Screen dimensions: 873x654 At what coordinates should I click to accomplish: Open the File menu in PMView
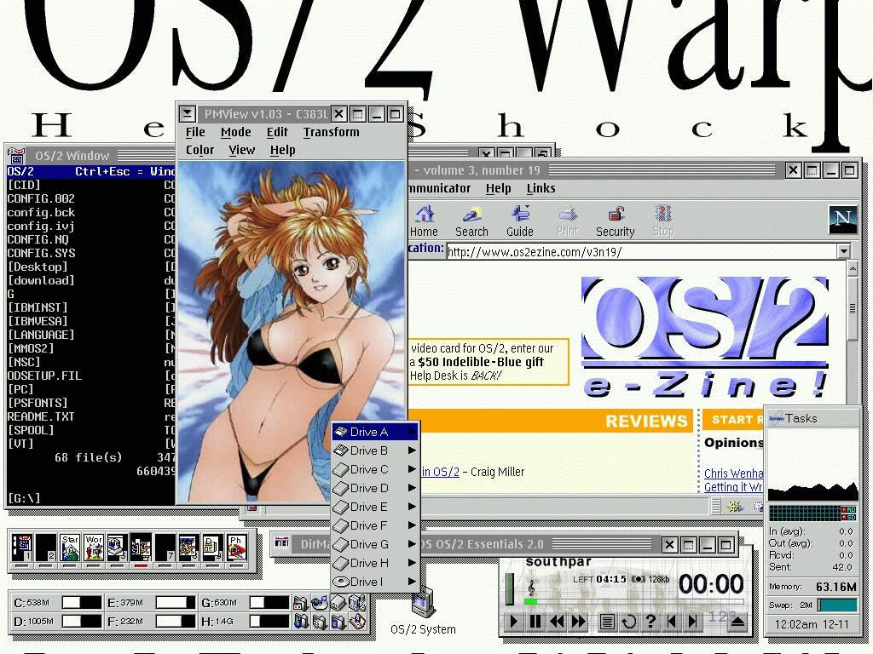point(195,132)
